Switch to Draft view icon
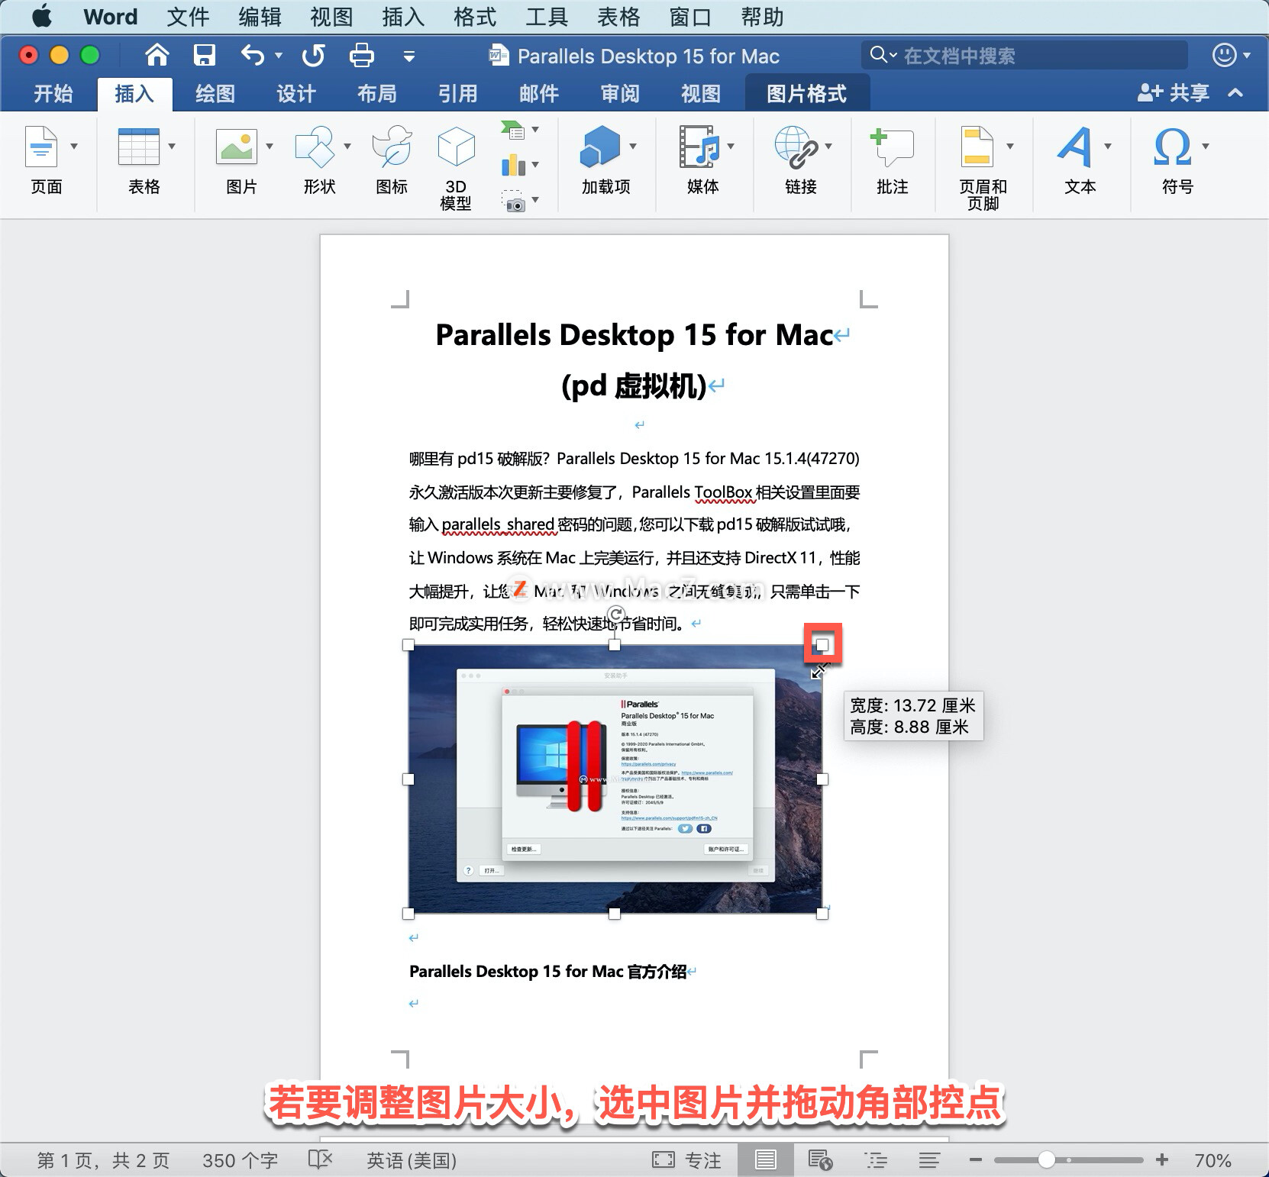 pyautogui.click(x=929, y=1160)
